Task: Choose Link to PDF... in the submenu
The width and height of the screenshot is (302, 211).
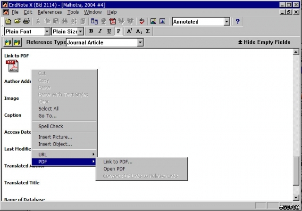Action: point(142,162)
